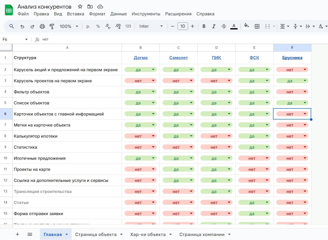Switch to Страница компании sheet tab
Viewport: 328px width, 240px height.
[202, 234]
